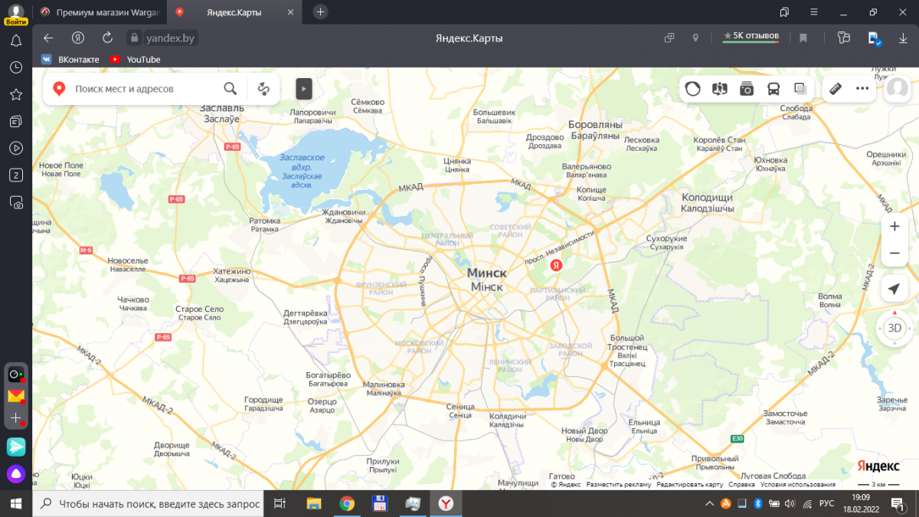
Task: Click the route builder icon
Action: point(264,89)
